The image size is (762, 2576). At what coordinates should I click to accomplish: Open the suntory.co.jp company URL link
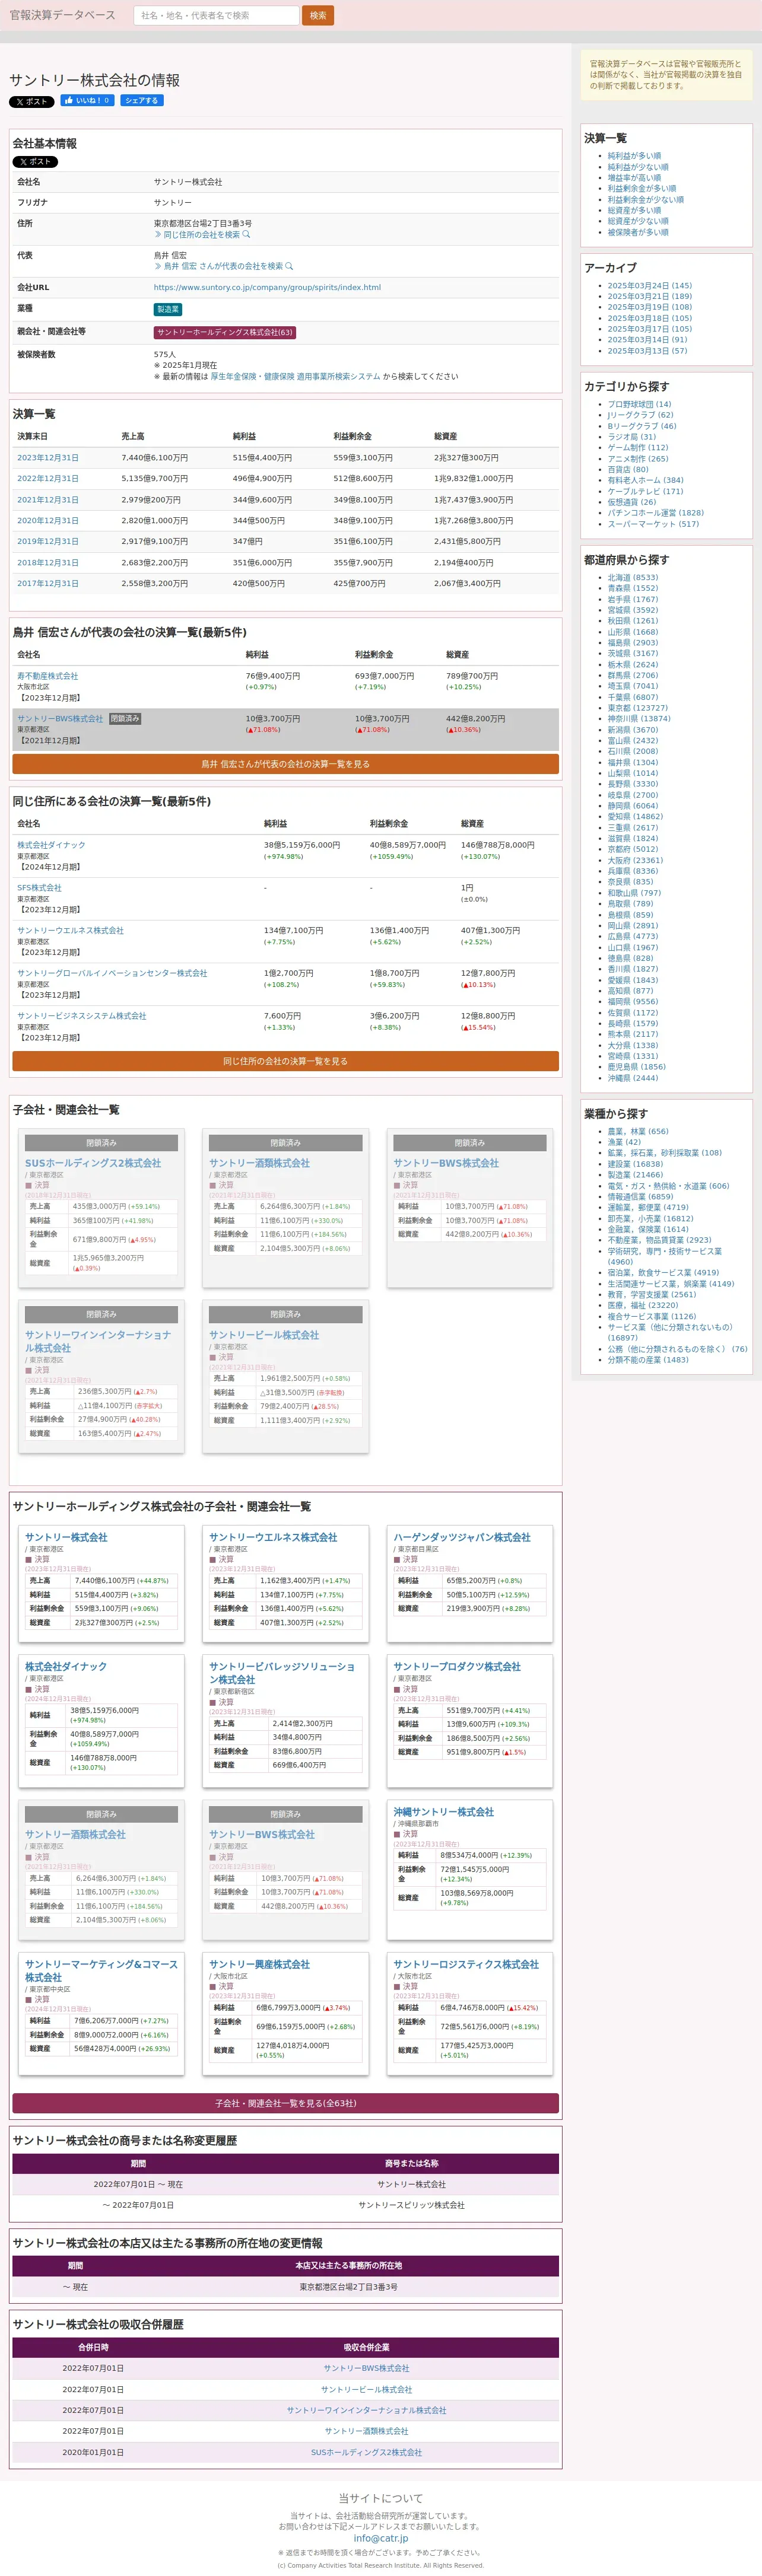pos(267,287)
